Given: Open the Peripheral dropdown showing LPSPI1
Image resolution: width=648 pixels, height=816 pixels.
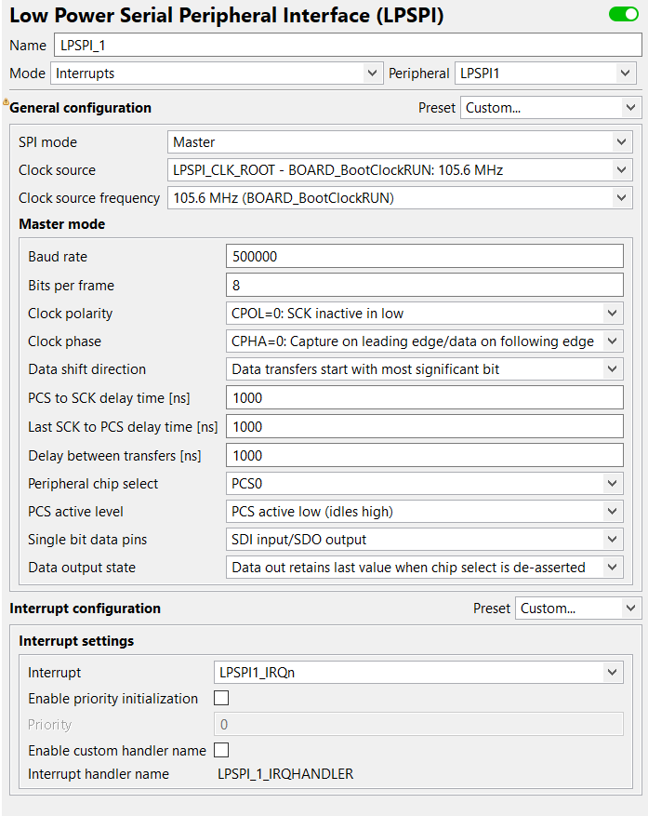Looking at the screenshot, I should [545, 73].
